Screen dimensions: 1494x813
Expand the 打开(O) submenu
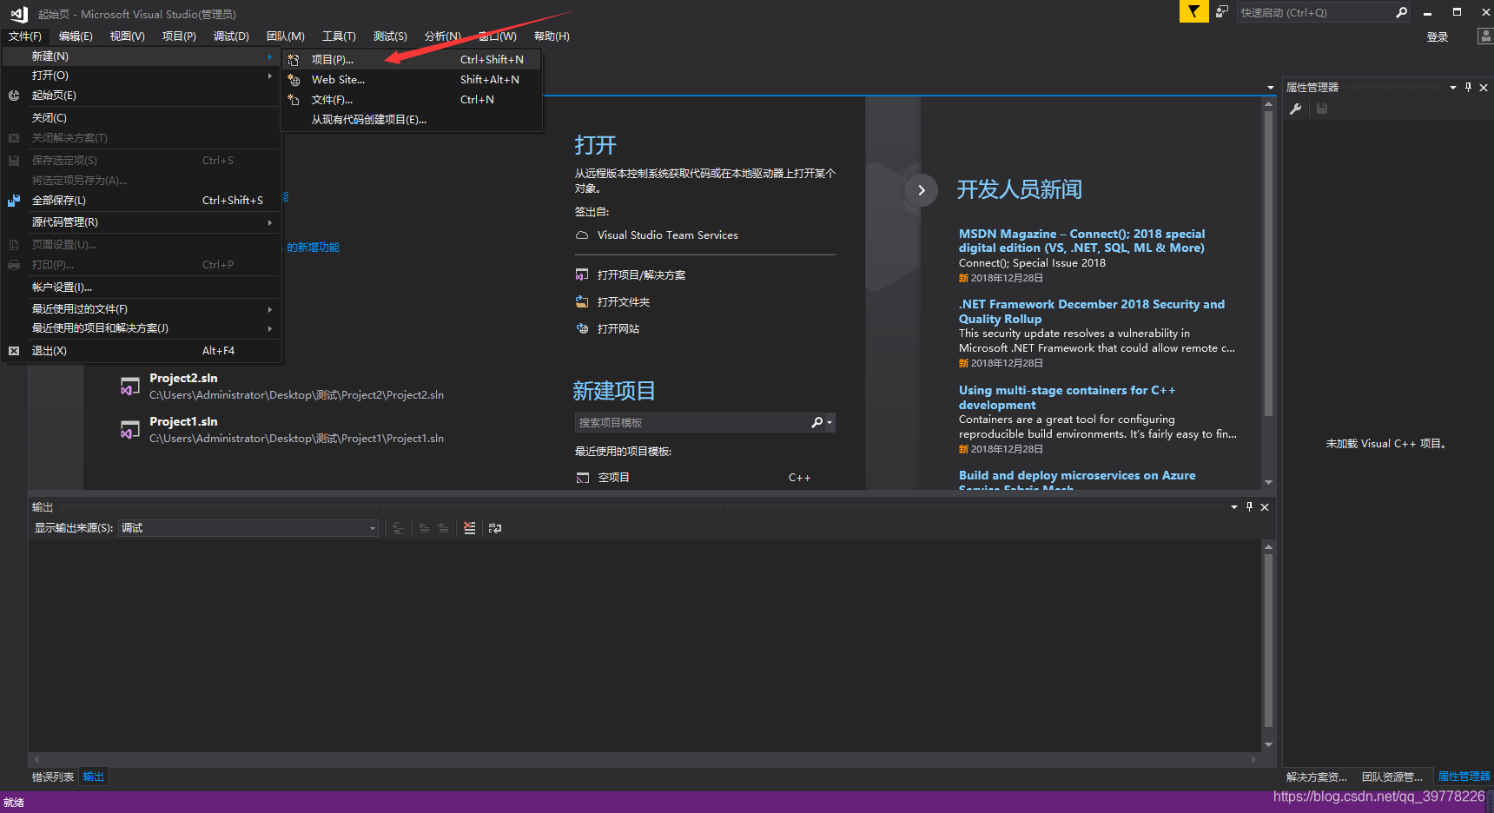(143, 76)
